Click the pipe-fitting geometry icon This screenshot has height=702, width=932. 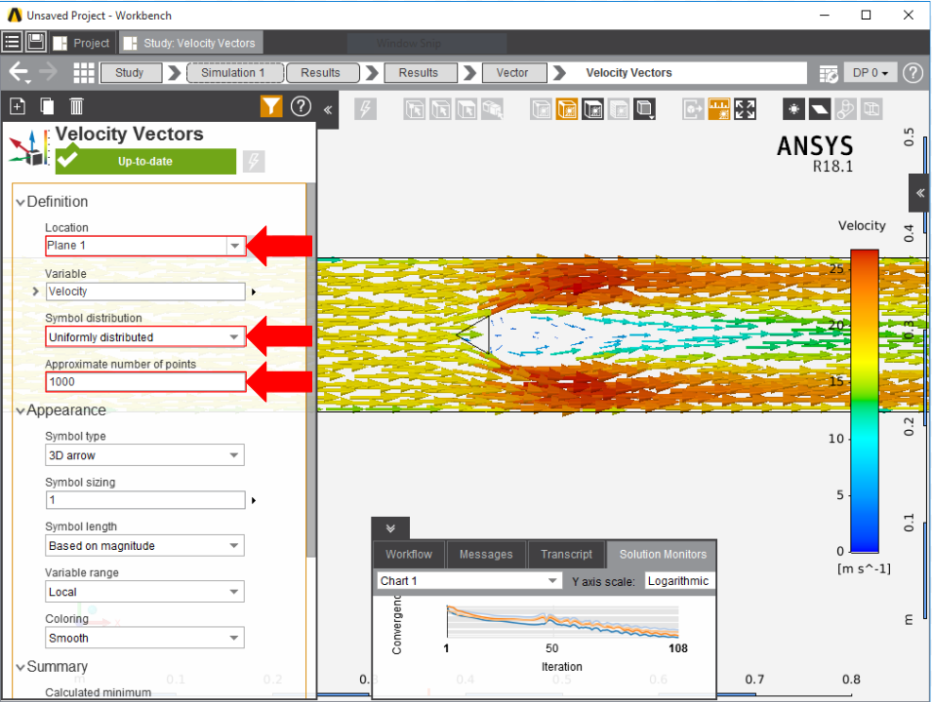[845, 109]
